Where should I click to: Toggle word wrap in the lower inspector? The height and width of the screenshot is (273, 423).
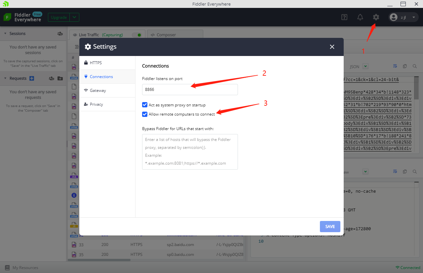(x=395, y=172)
